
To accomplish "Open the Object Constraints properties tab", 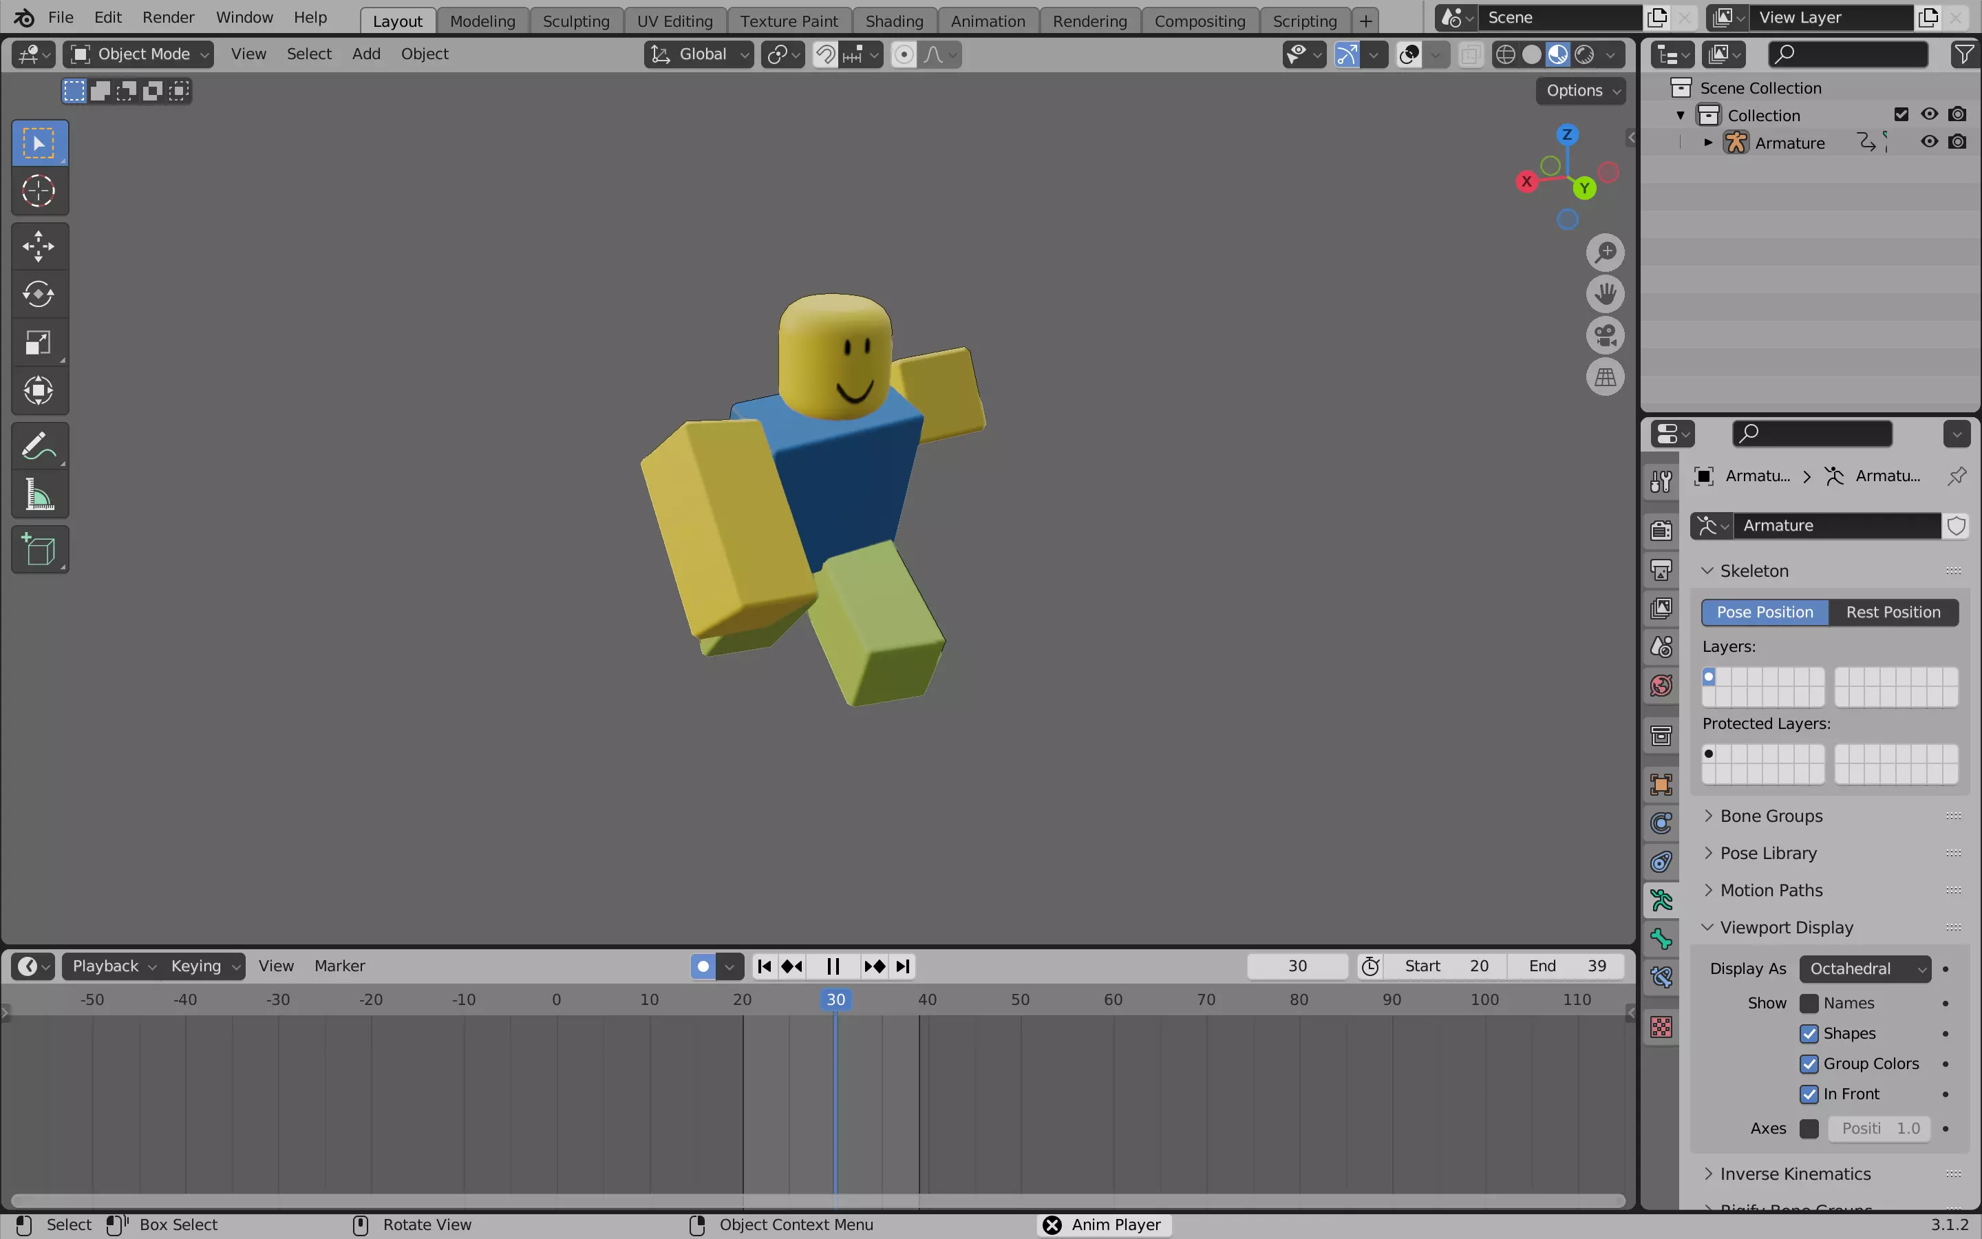I will 1661,862.
